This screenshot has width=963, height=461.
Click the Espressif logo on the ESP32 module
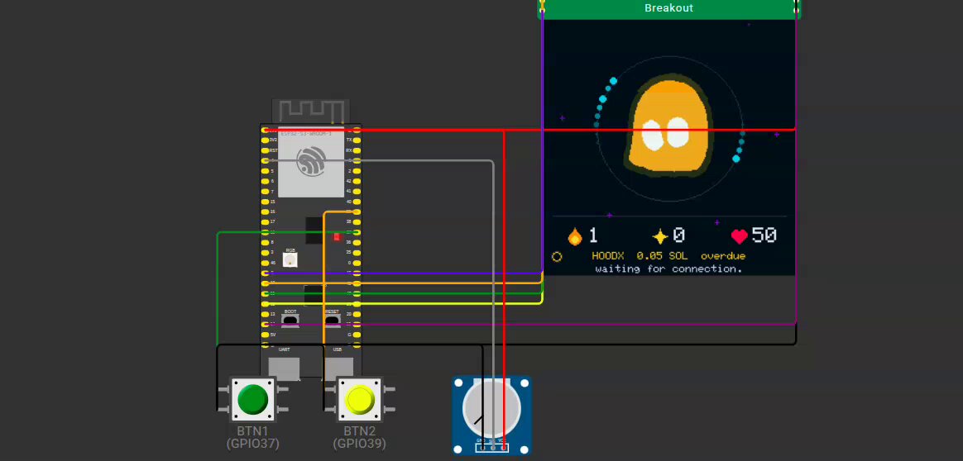click(311, 160)
